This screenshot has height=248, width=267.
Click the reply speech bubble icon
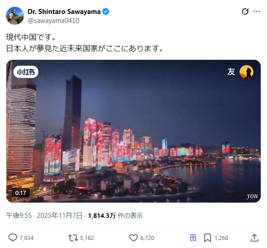point(13,238)
